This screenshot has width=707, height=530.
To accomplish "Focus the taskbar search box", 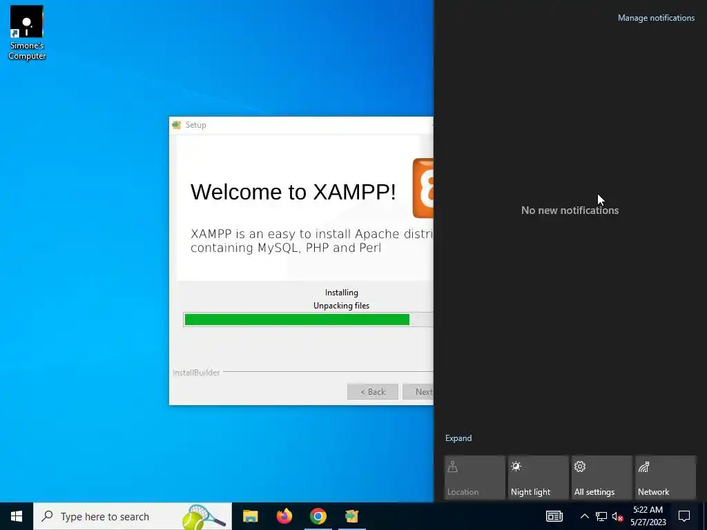I will click(133, 516).
